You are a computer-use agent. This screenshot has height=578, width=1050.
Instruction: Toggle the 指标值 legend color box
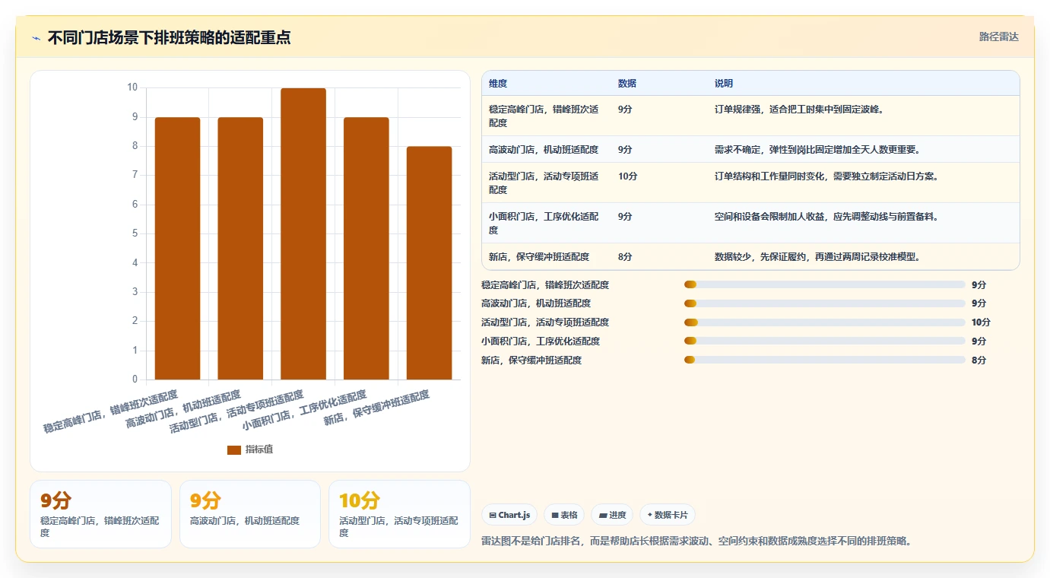(234, 449)
